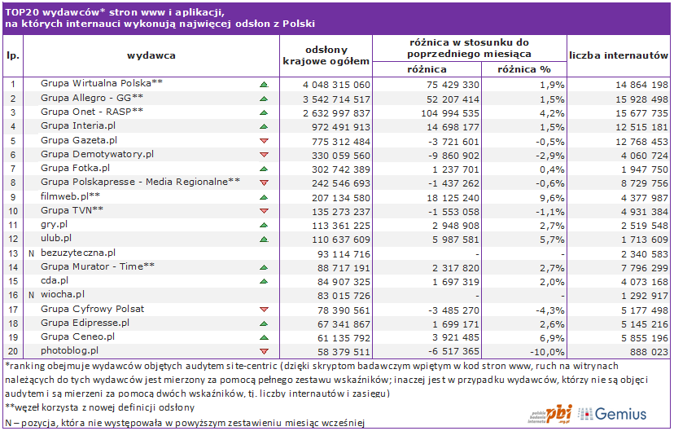Click red down arrow next to Grupa Demotywatory.pl
The height and width of the screenshot is (431, 674).
pyautogui.click(x=264, y=155)
